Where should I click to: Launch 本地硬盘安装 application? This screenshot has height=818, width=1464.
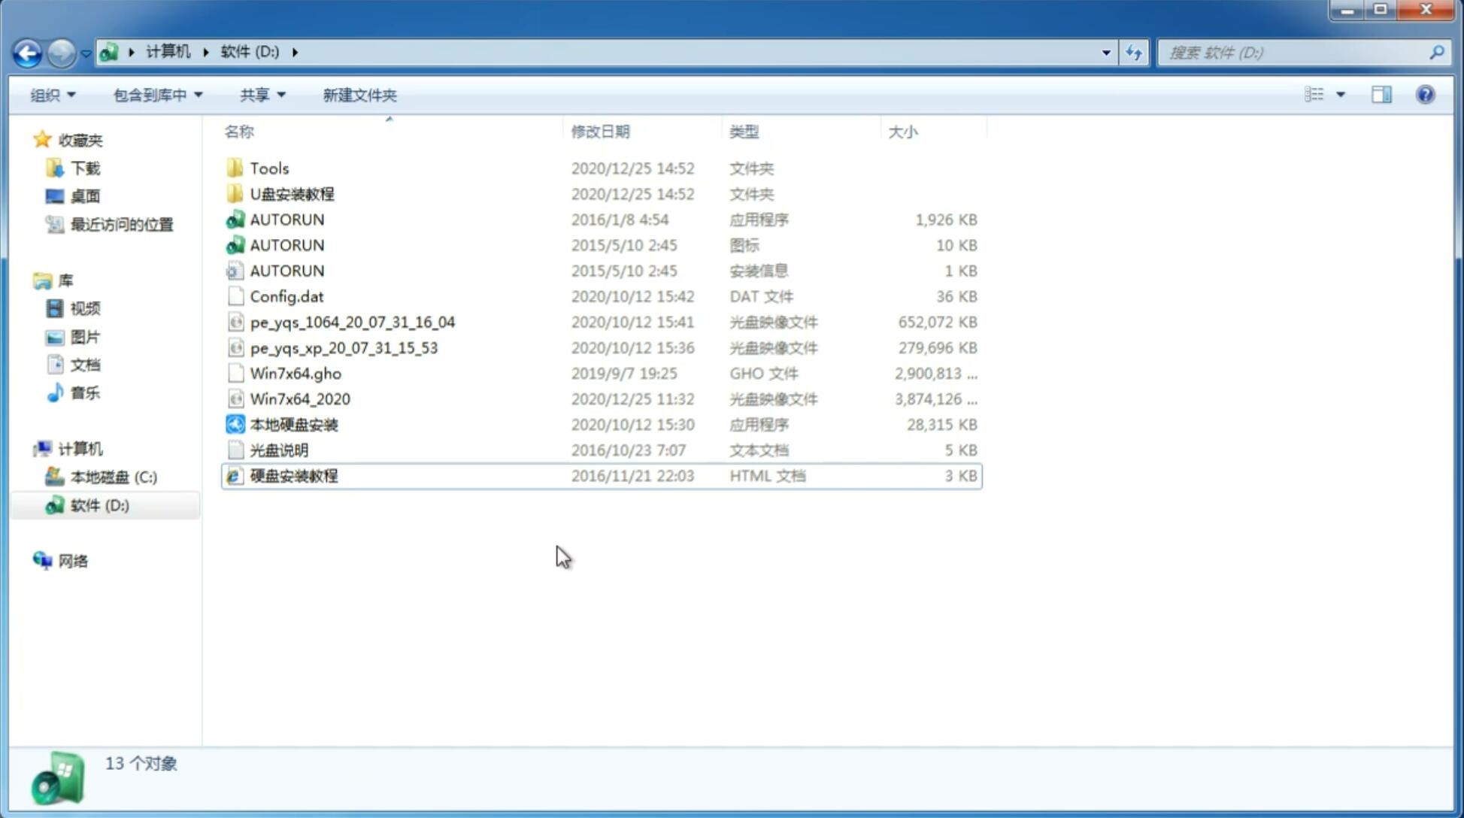tap(293, 424)
